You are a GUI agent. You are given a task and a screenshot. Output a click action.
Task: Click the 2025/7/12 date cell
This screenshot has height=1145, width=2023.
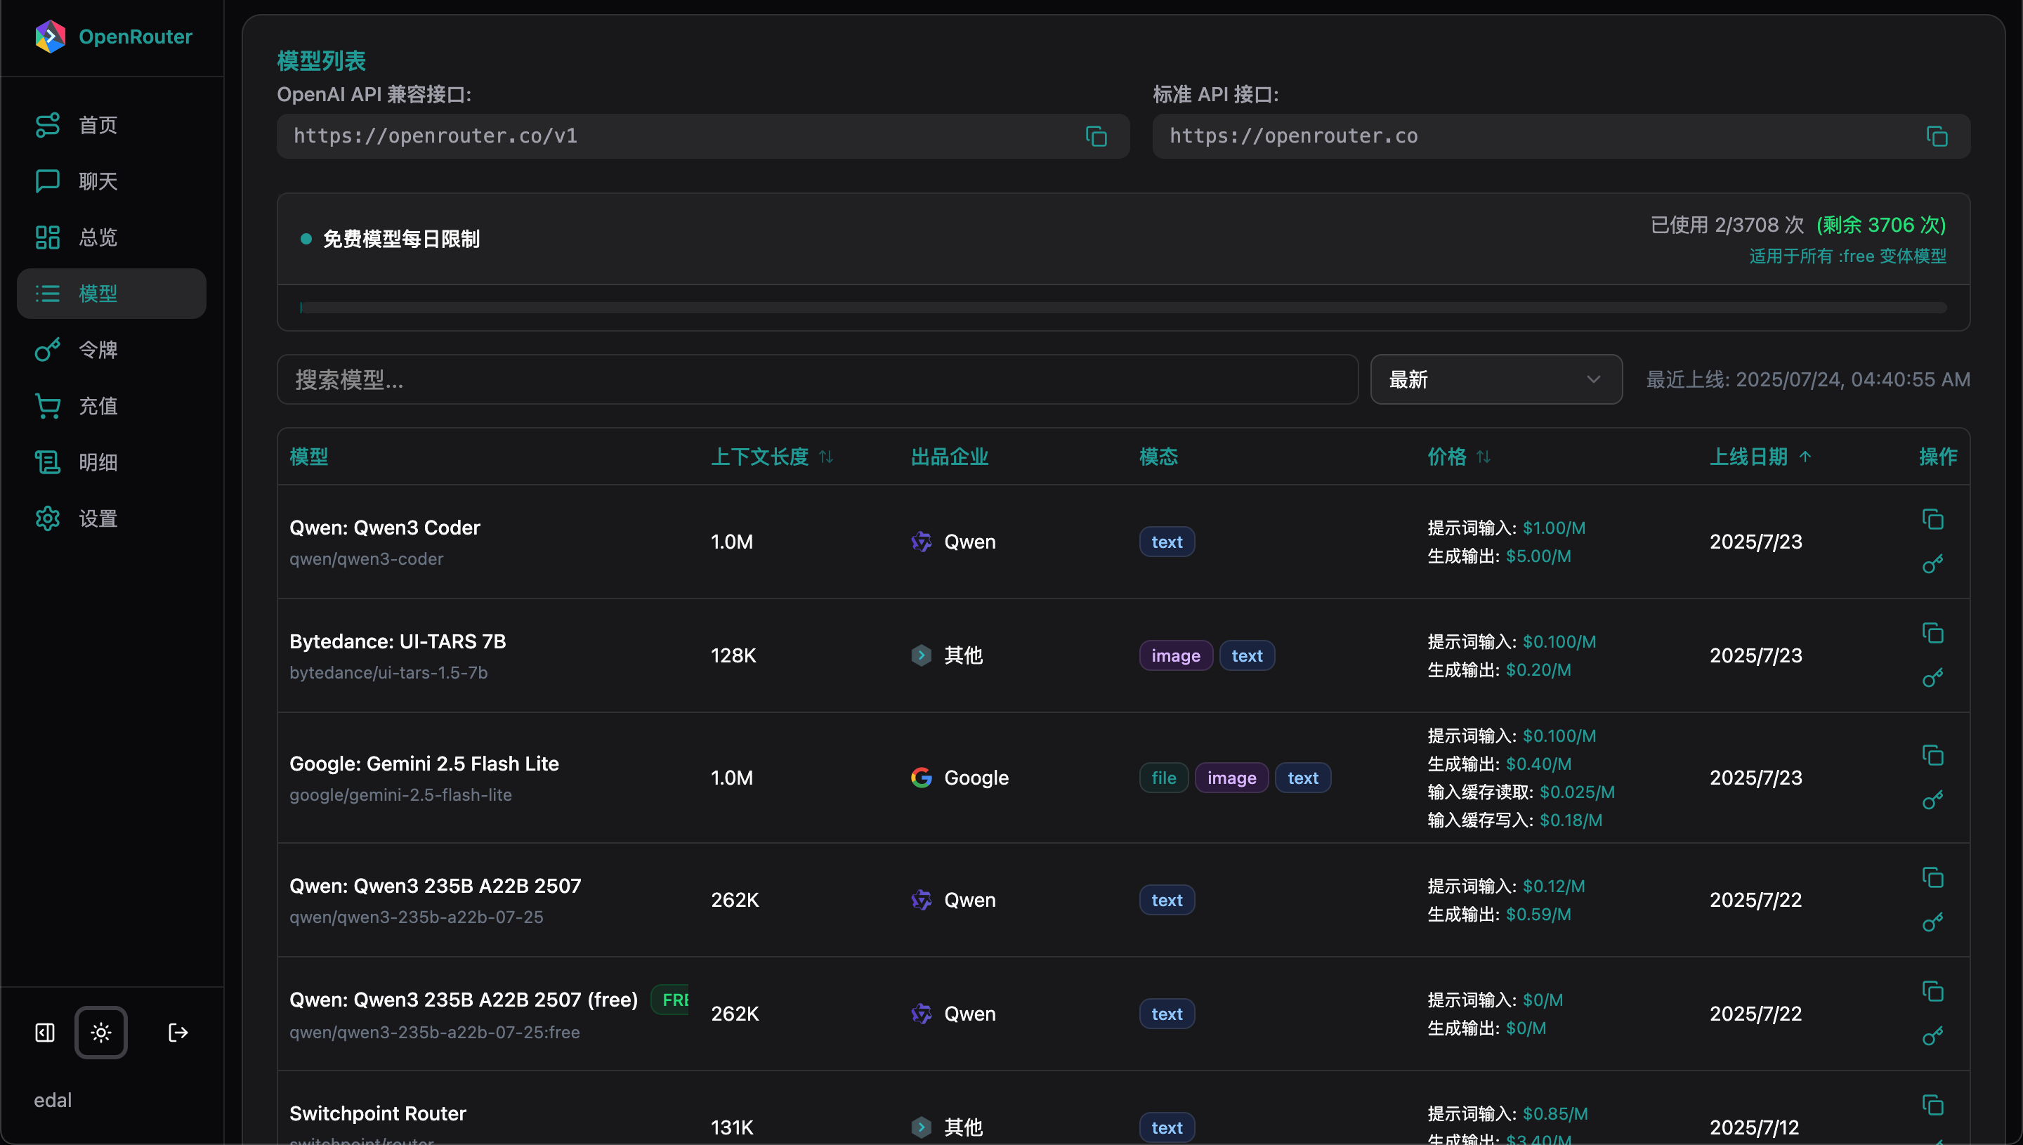tap(1754, 1127)
